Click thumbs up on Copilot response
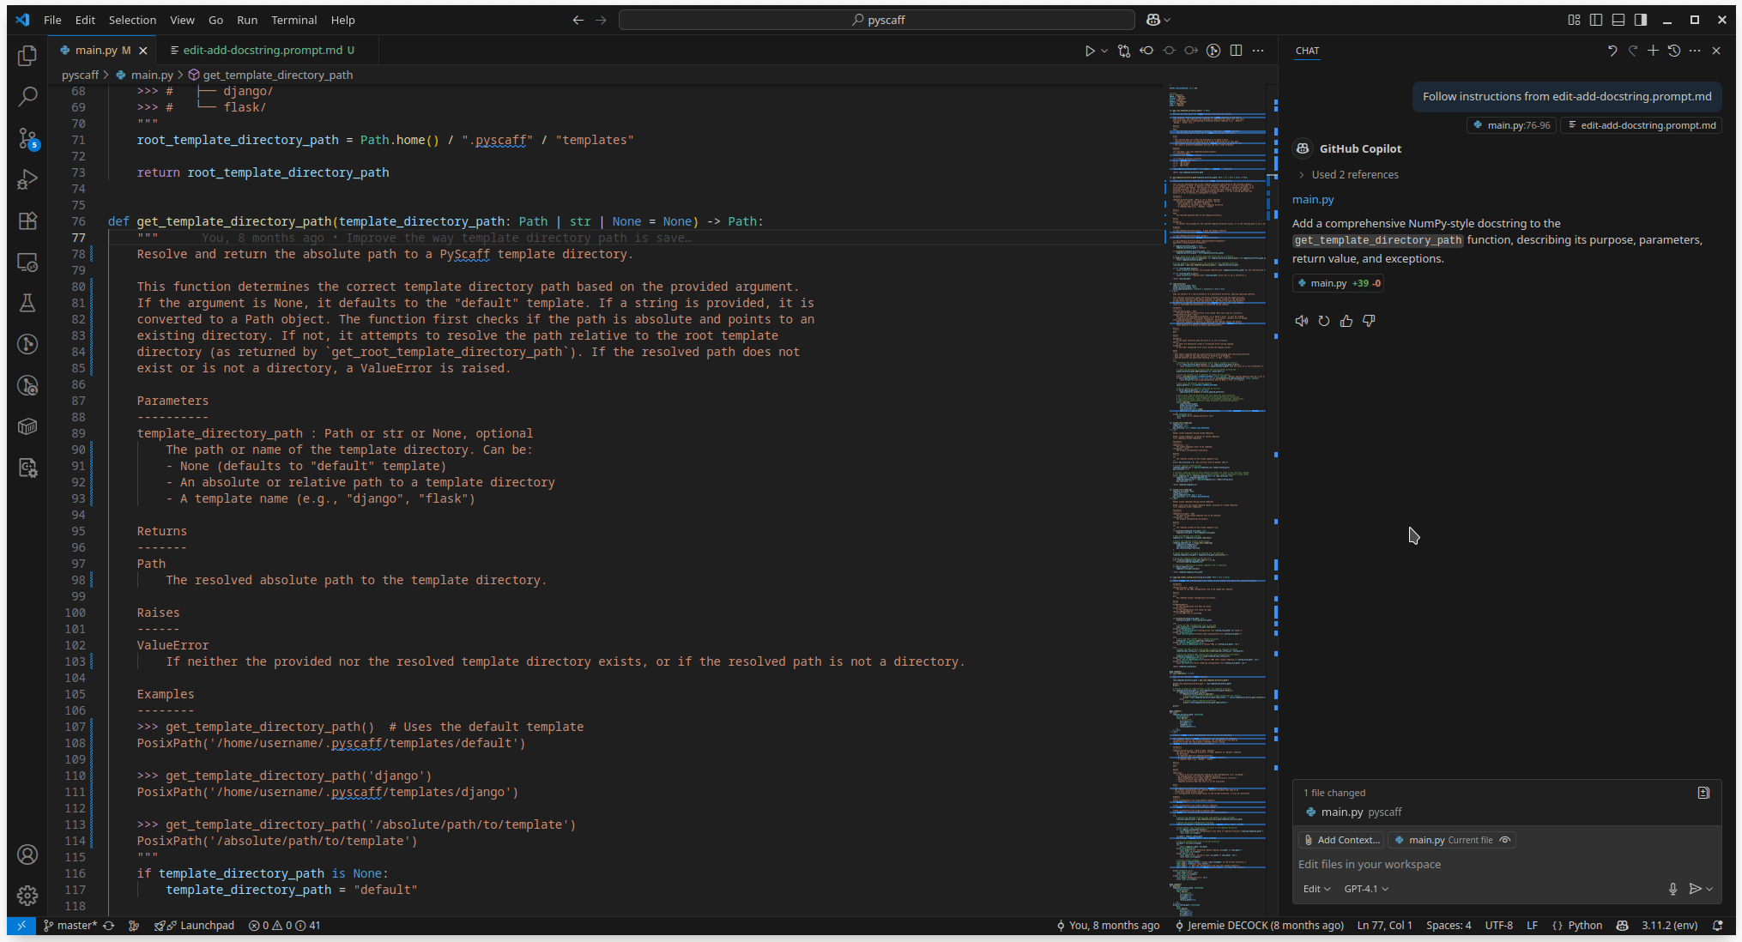 (x=1346, y=321)
